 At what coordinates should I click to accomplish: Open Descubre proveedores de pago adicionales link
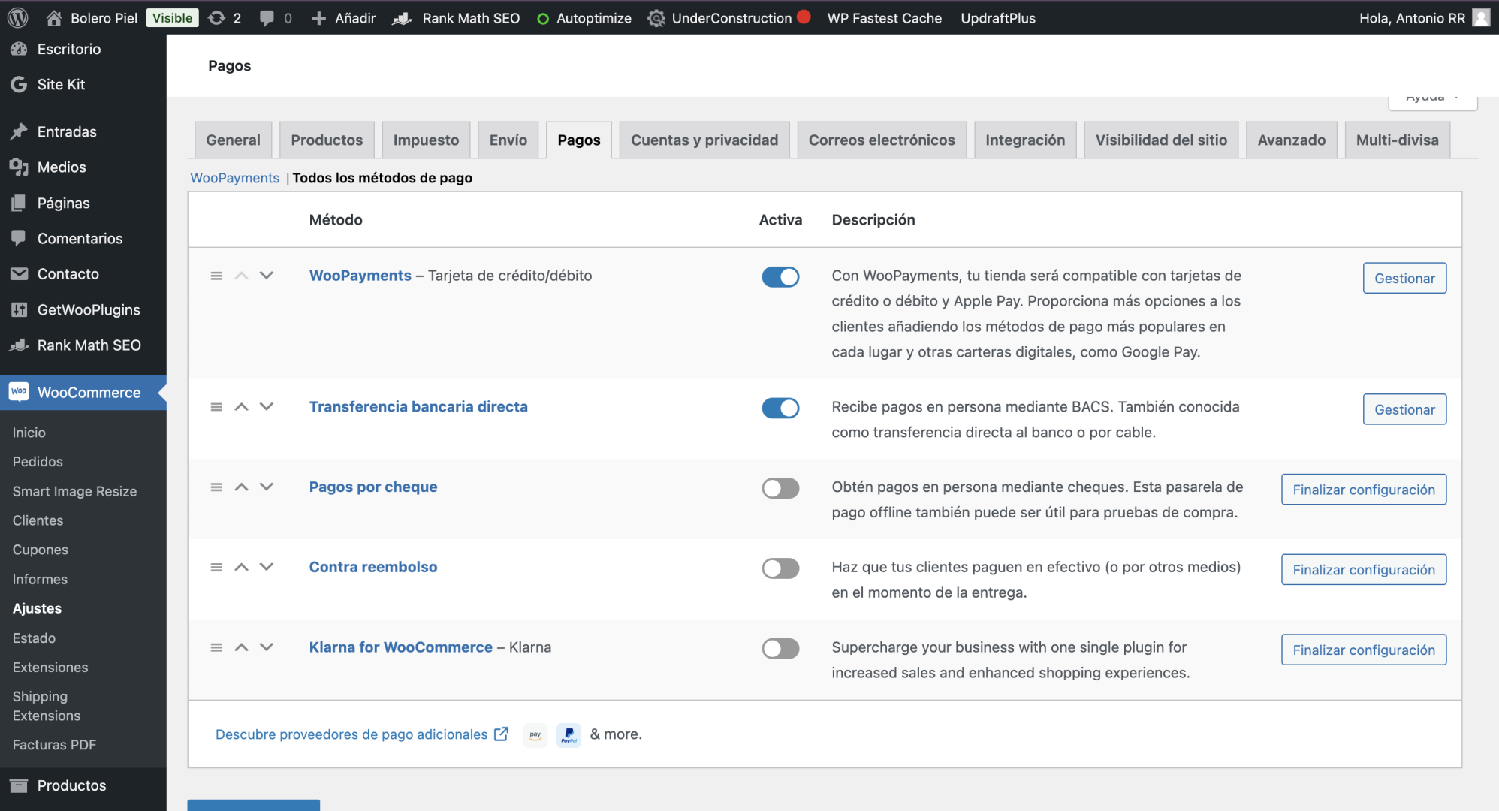coord(361,734)
